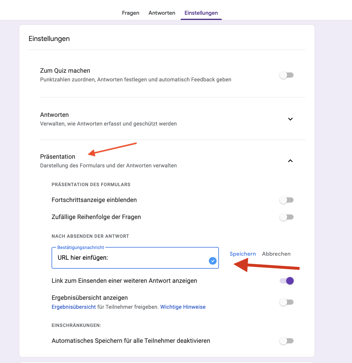
Task: Click the blue checkmark icon in Bestätigungsnachricht field
Action: (213, 261)
